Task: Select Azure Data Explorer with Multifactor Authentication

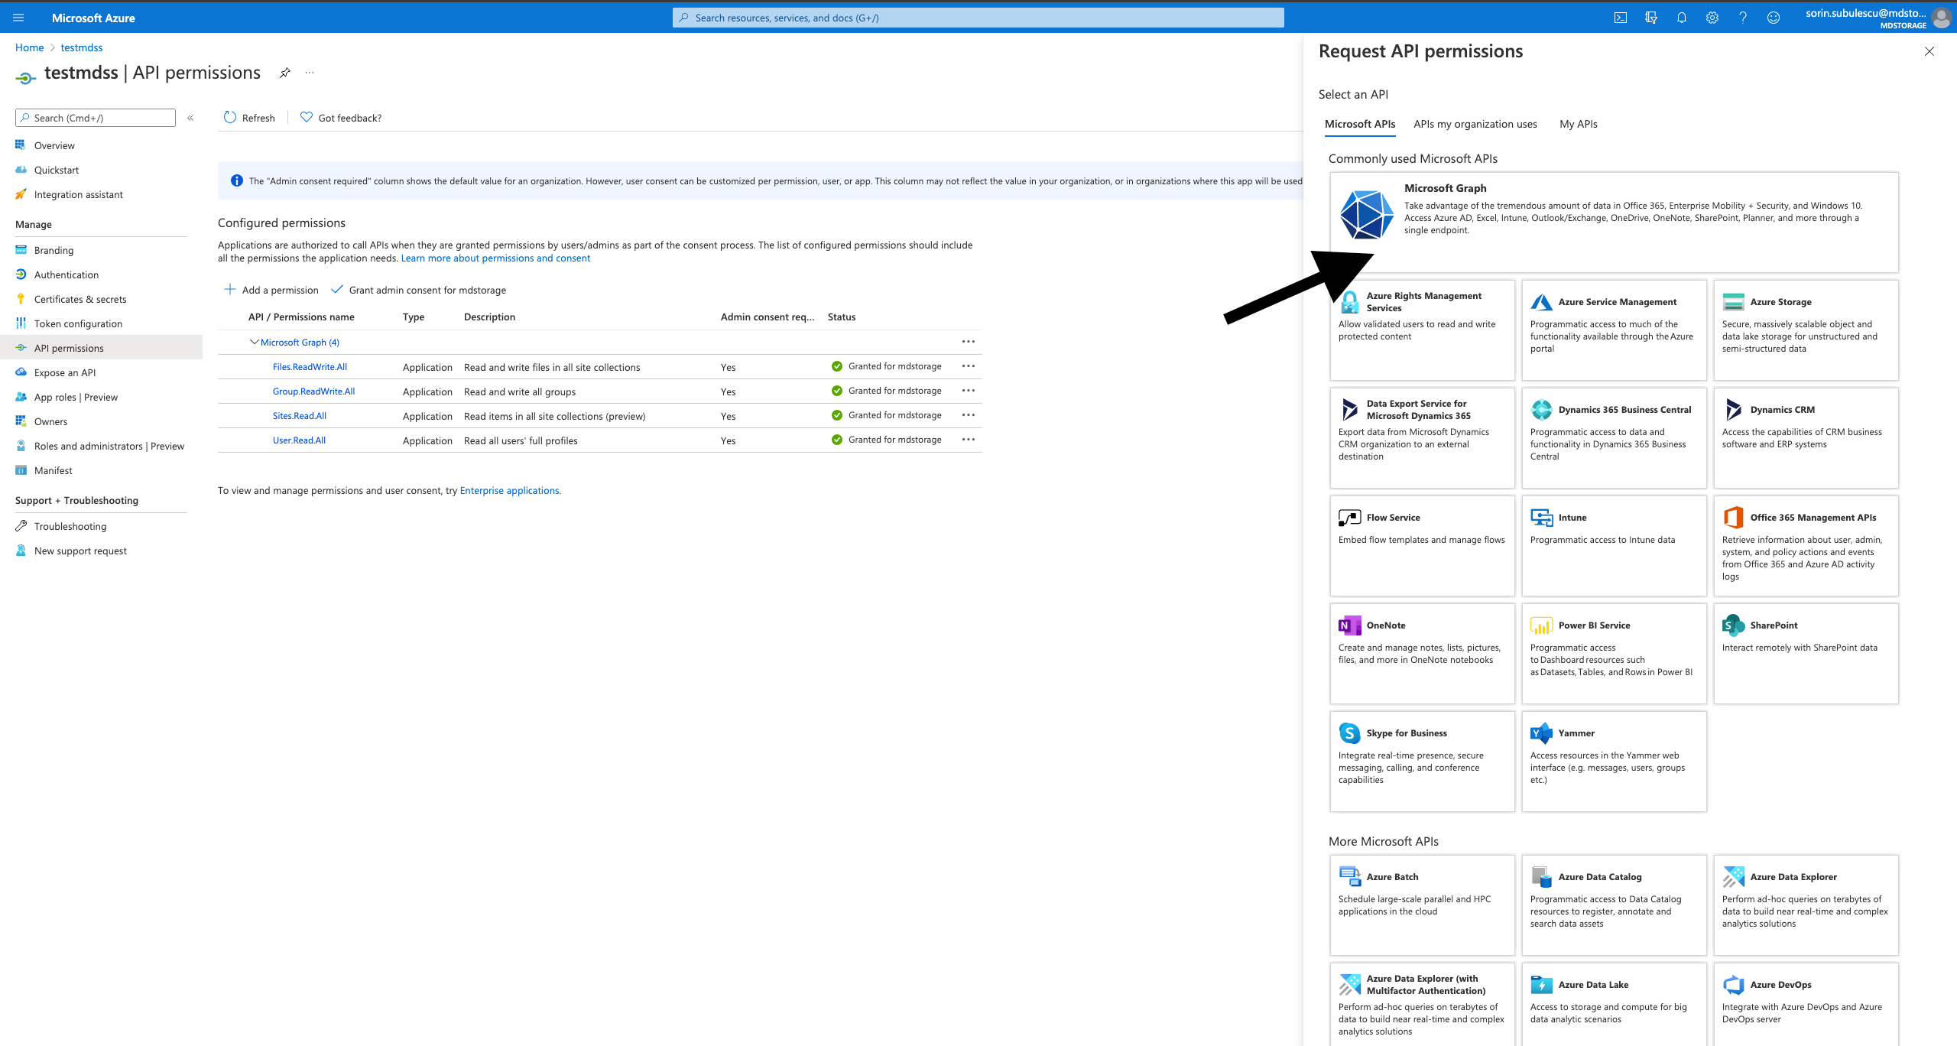Action: pyautogui.click(x=1422, y=1005)
